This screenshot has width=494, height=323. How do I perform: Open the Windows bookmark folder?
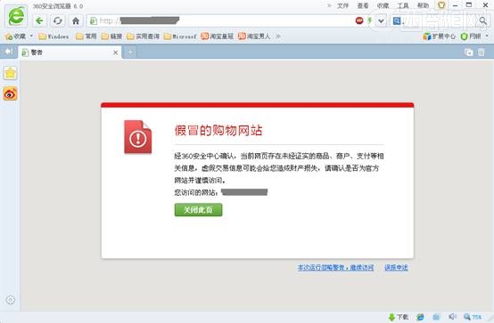pyautogui.click(x=54, y=36)
